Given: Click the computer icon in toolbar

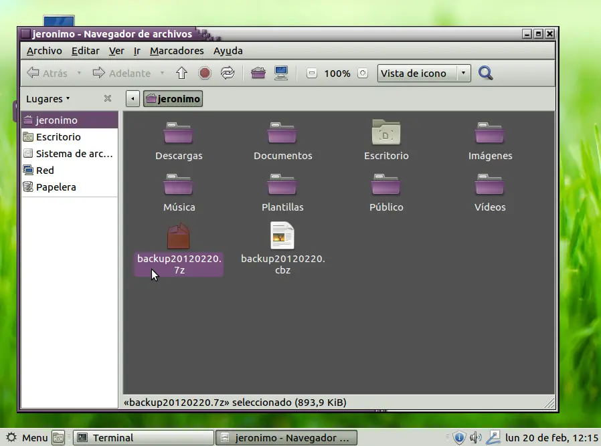Looking at the screenshot, I should pos(281,73).
